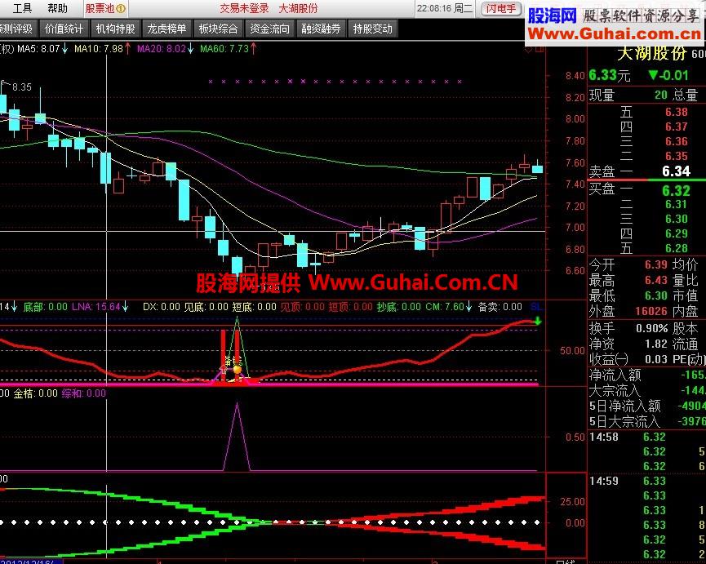Click the small red box icon above price axis
The image size is (706, 564).
tap(539, 49)
